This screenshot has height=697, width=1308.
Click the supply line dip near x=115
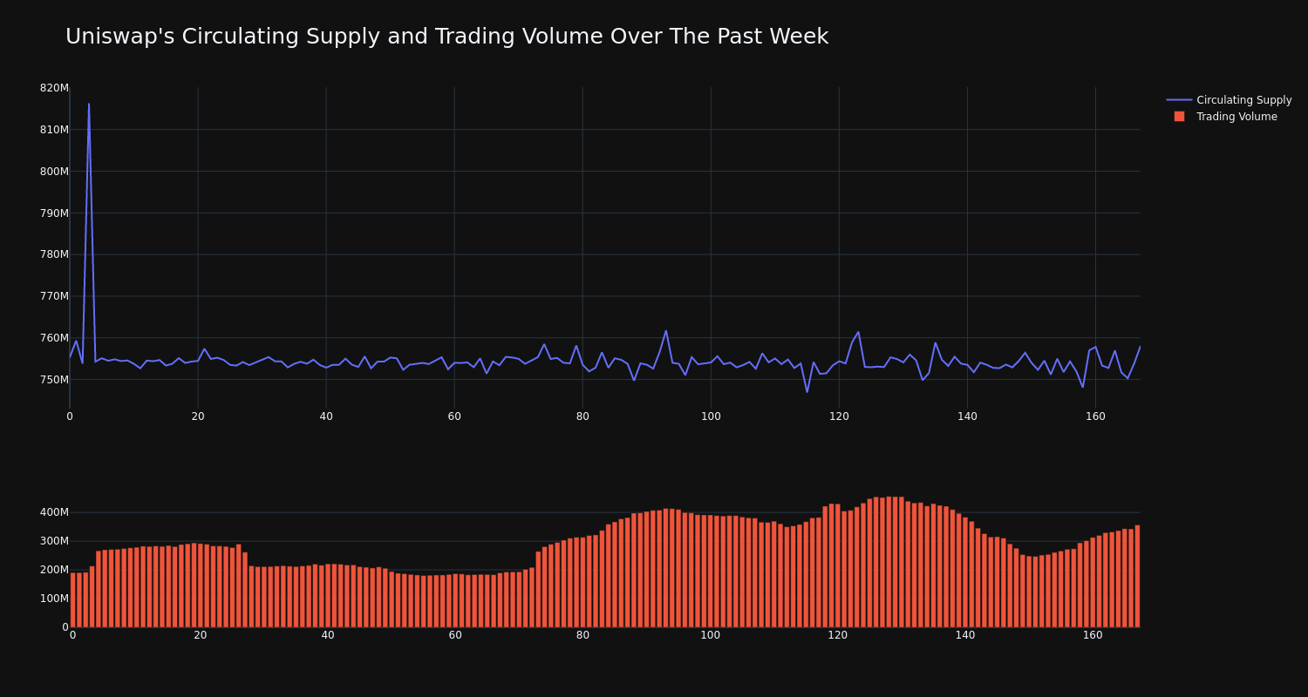click(807, 391)
